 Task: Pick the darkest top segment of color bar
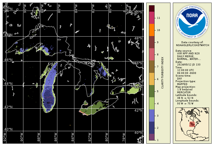[x=152, y=8]
